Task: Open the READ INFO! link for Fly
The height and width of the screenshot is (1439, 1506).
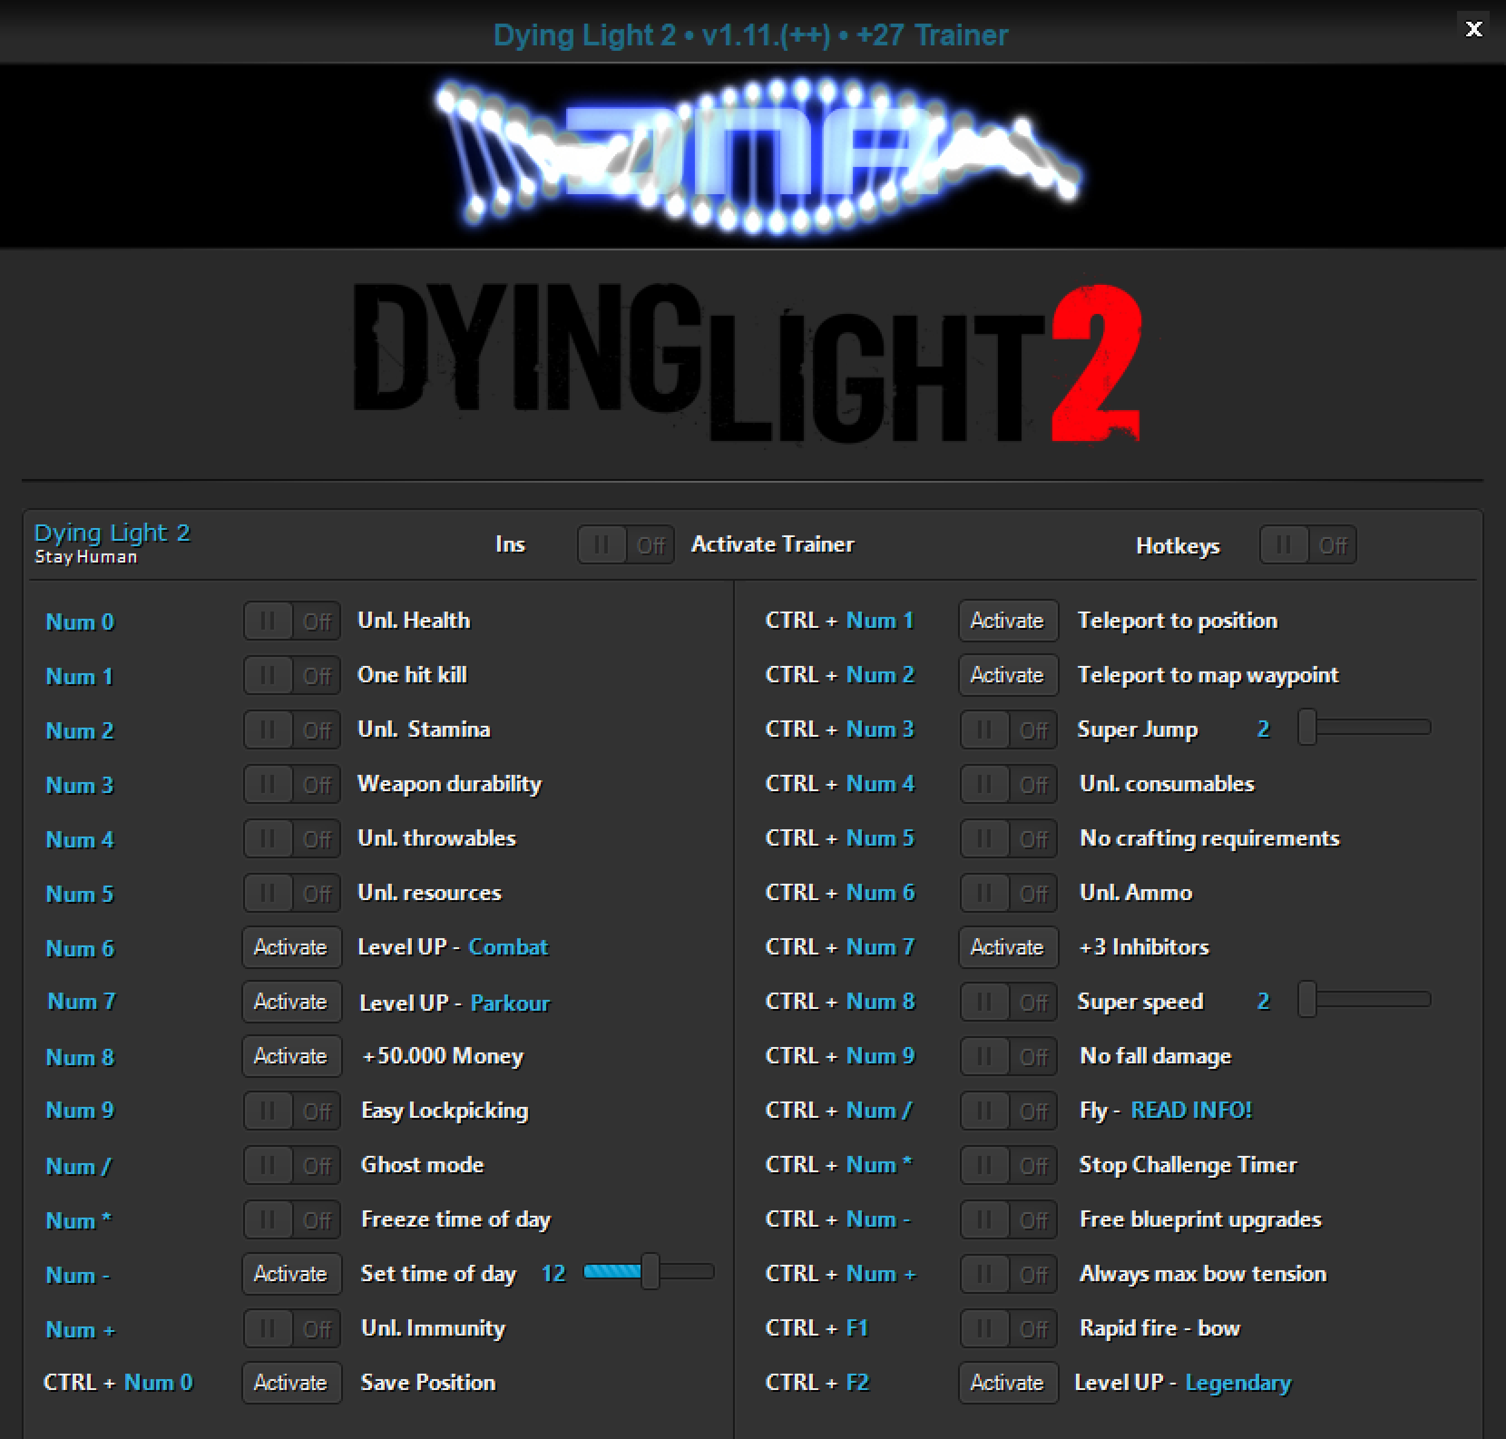Action: [x=1191, y=1111]
